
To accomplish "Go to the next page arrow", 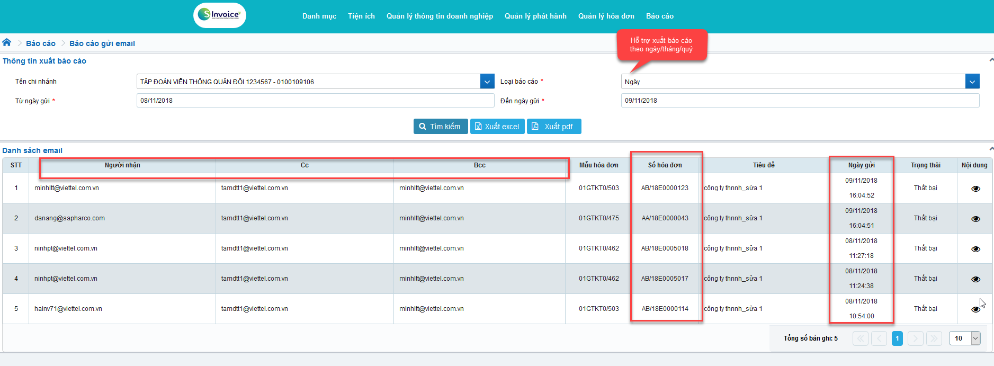I will pyautogui.click(x=916, y=338).
